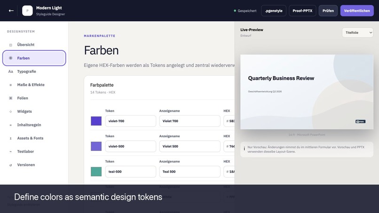This screenshot has width=379, height=213.
Task: Select Farben in sidebar
Action: coord(34,58)
